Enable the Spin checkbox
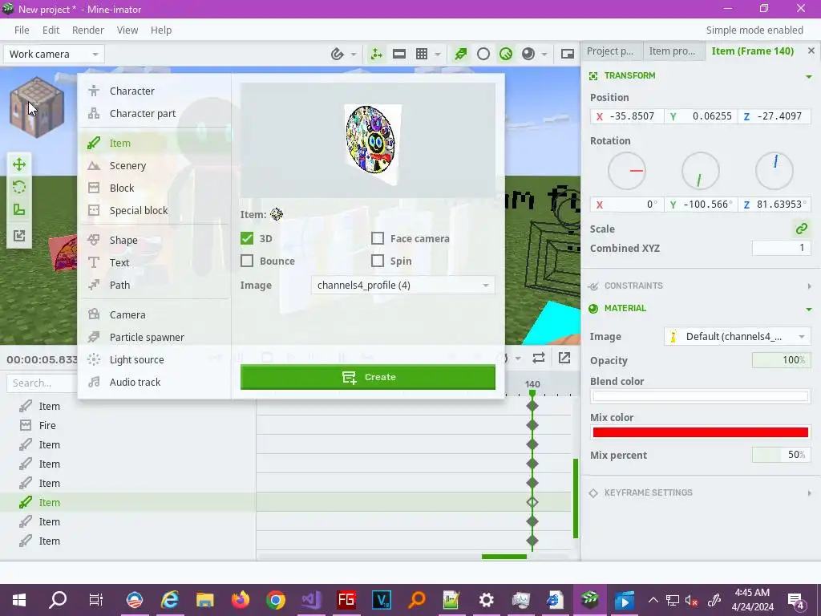 (378, 261)
